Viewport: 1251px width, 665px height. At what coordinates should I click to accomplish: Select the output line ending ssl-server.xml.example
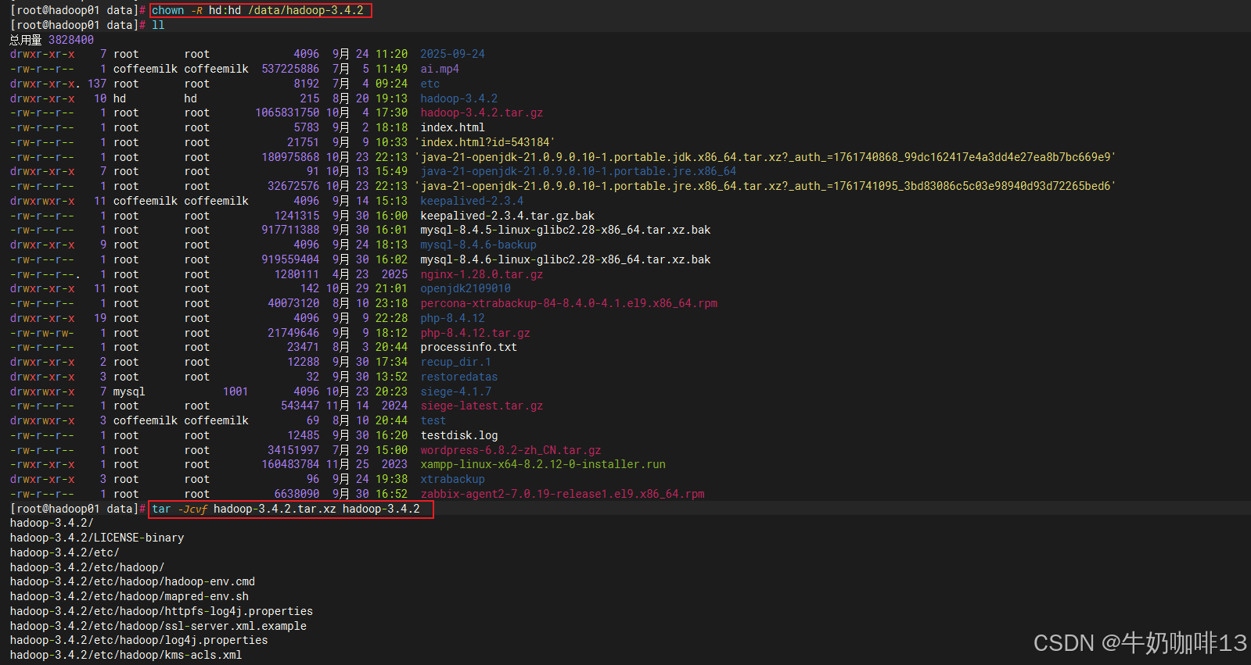coord(158,626)
